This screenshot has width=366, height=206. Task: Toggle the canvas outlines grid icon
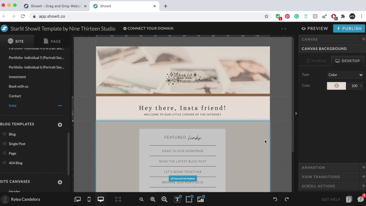pyautogui.click(x=118, y=199)
